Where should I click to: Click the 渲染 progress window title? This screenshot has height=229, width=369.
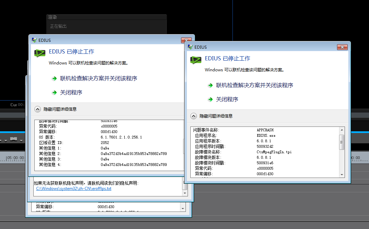point(52,17)
